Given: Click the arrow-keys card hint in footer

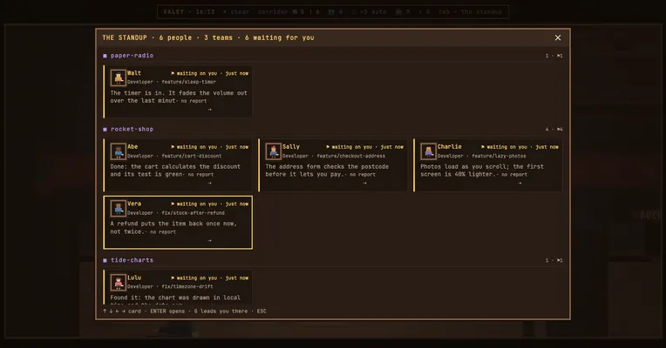Looking at the screenshot, I should [x=121, y=311].
